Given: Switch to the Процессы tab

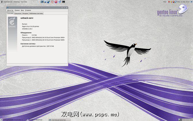Looking at the screenshot, I should point(18,13).
